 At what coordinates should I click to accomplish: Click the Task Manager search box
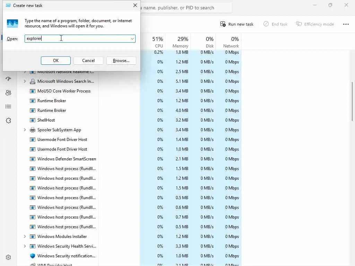(186, 8)
